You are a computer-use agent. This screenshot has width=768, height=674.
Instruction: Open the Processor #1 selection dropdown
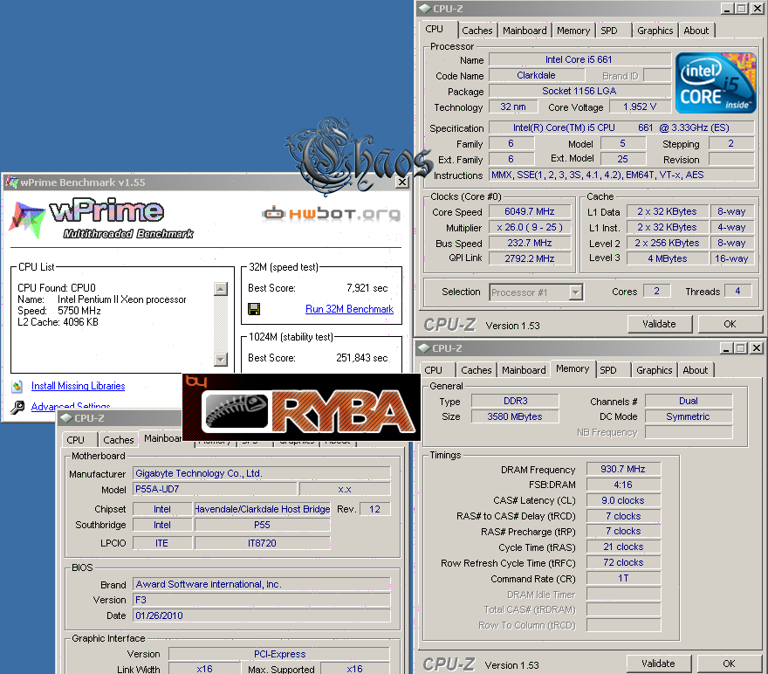pos(575,292)
